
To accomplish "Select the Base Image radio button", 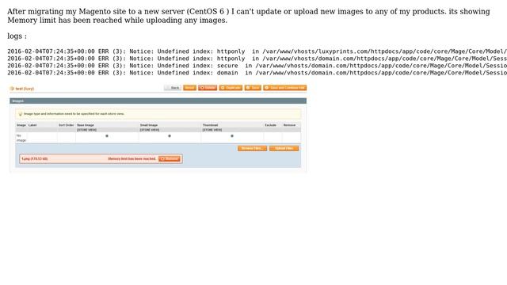I will coord(107,136).
